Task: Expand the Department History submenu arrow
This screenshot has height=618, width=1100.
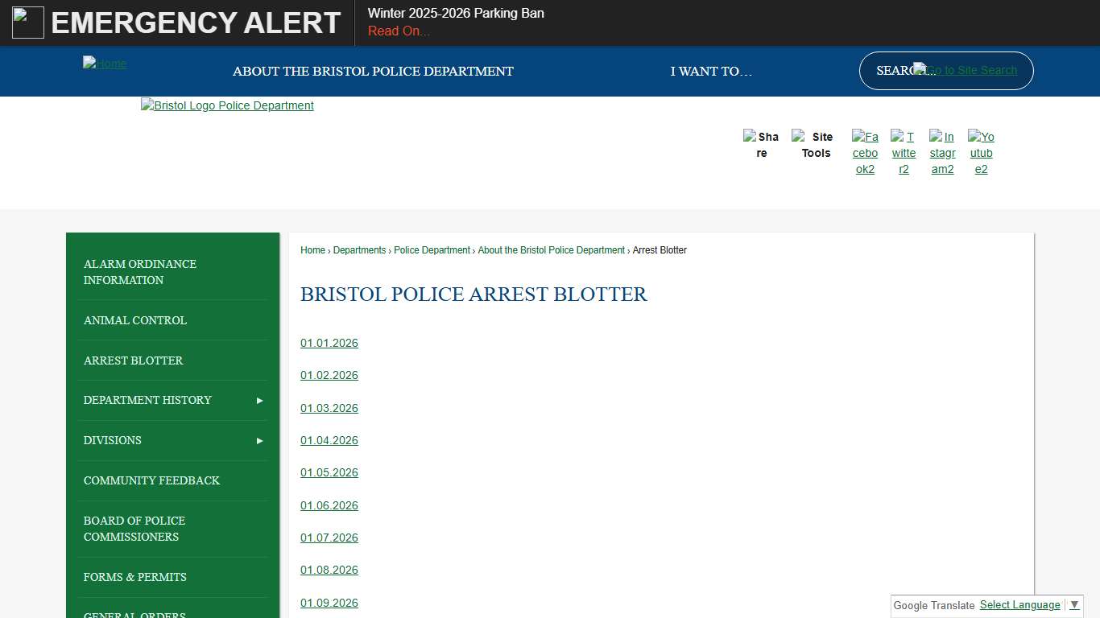Action: click(x=259, y=400)
